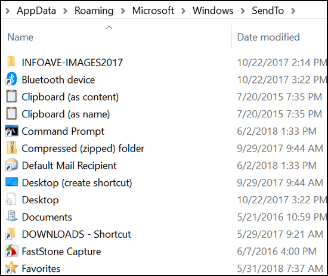Image resolution: width=328 pixels, height=276 pixels.
Task: Select the Clipboard (as name) file name
Action: [x=66, y=114]
